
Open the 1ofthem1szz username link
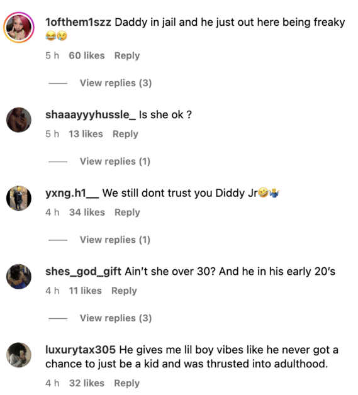78,22
